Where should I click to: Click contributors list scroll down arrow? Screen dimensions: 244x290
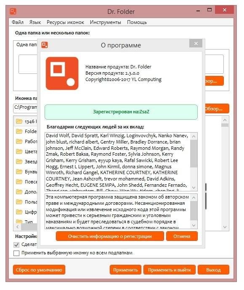click(194, 188)
